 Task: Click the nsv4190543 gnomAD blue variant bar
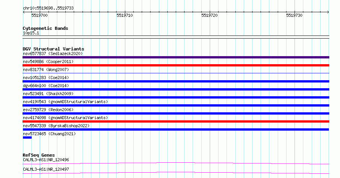point(176,105)
